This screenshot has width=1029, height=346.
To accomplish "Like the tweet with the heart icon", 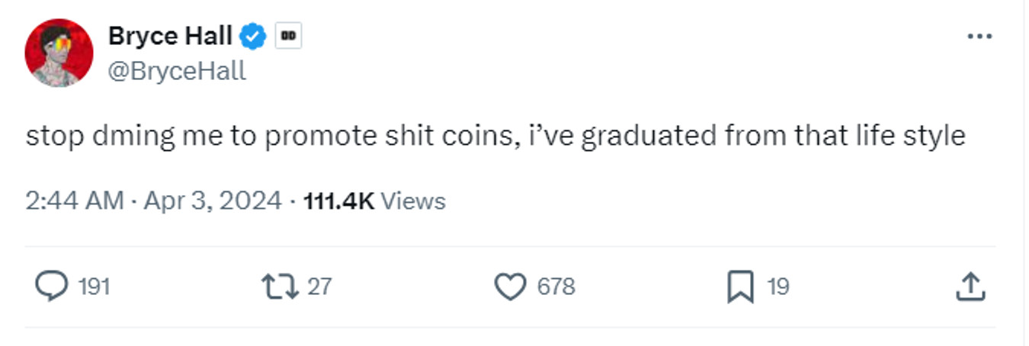I will 510,287.
